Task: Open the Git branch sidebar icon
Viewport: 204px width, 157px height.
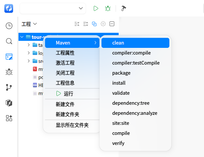Action: (9, 87)
